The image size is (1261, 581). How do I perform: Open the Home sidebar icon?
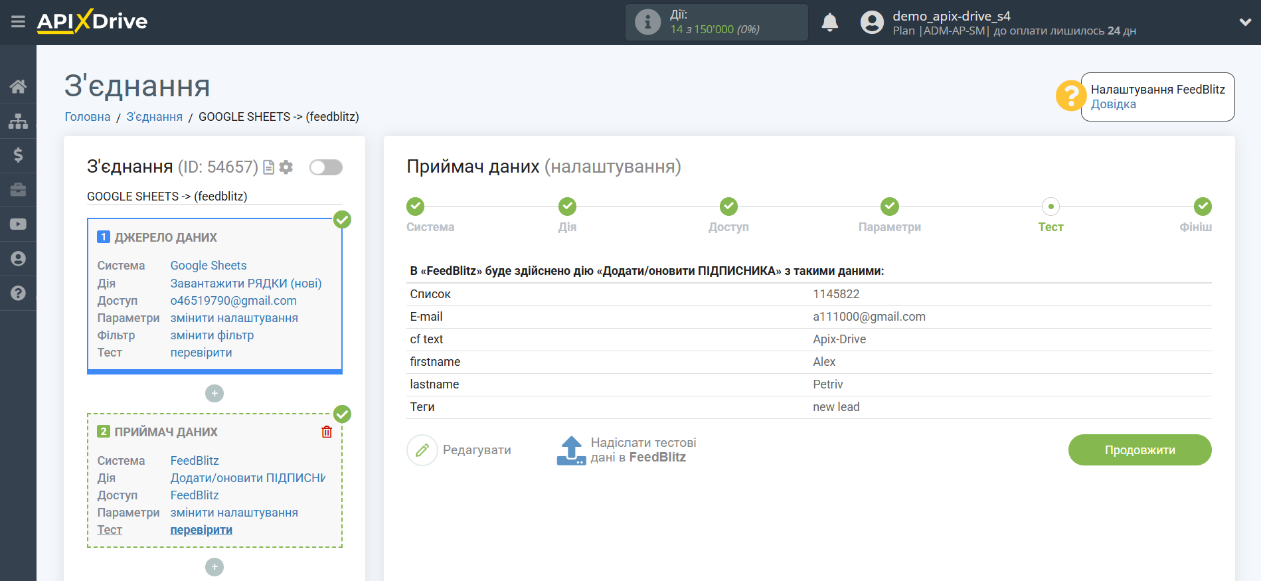18,86
